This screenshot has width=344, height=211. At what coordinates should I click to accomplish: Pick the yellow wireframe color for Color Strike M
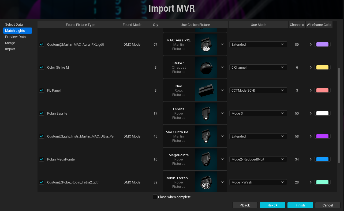(x=322, y=67)
